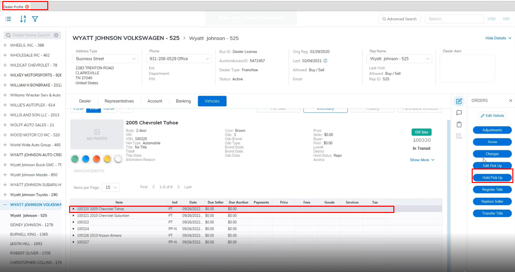Click the orders edit pencil icon

pyautogui.click(x=459, y=101)
